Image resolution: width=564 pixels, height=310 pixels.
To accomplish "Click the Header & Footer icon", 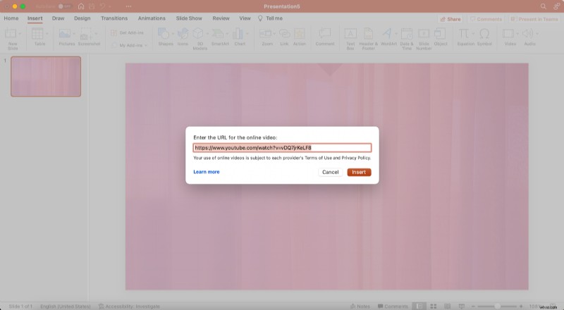I will (368, 33).
